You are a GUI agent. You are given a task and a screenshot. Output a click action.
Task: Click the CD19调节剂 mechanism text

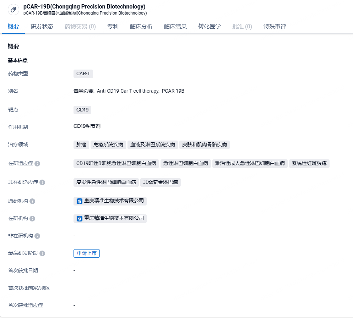[87, 126]
